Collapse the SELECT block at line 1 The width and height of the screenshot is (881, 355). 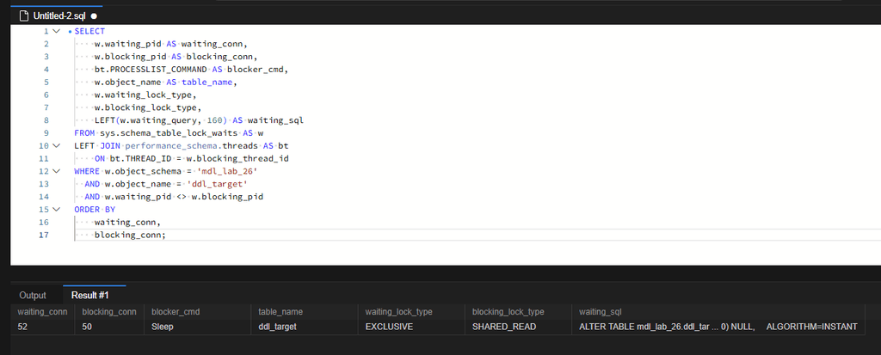(x=56, y=32)
